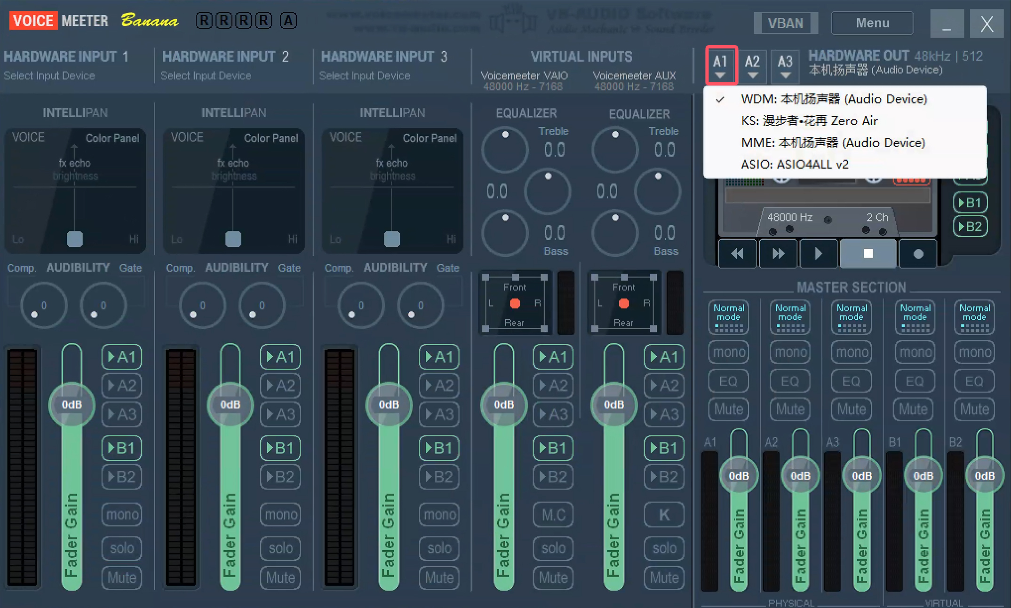Change Normal mode on the A1 master bus
1011x608 pixels.
click(x=729, y=317)
